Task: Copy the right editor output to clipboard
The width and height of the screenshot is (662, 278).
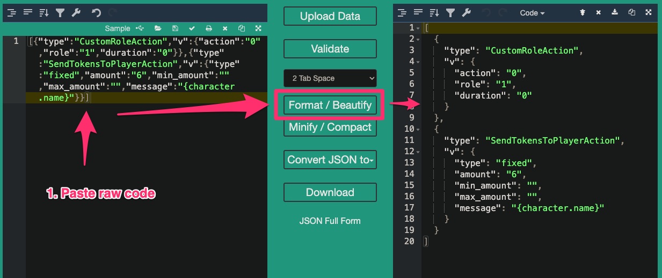Action: (632, 13)
